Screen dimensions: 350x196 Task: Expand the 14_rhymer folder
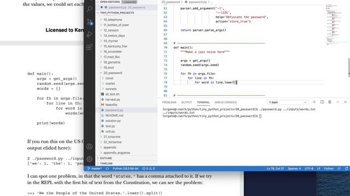point(110,41)
